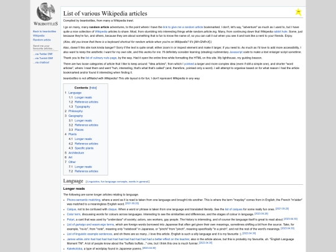
Task: Jump to section 3 Geography
Action: pos(75,116)
